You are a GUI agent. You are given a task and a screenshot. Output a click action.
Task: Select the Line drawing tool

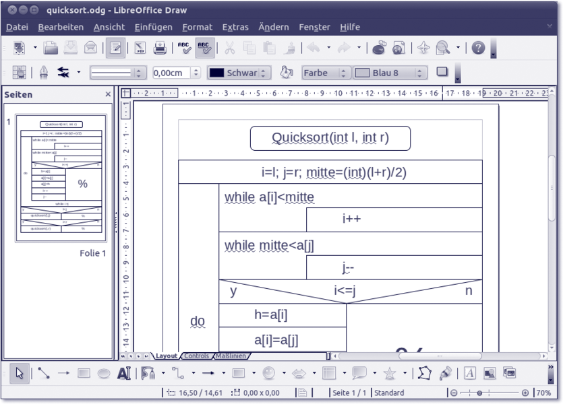[x=42, y=372]
